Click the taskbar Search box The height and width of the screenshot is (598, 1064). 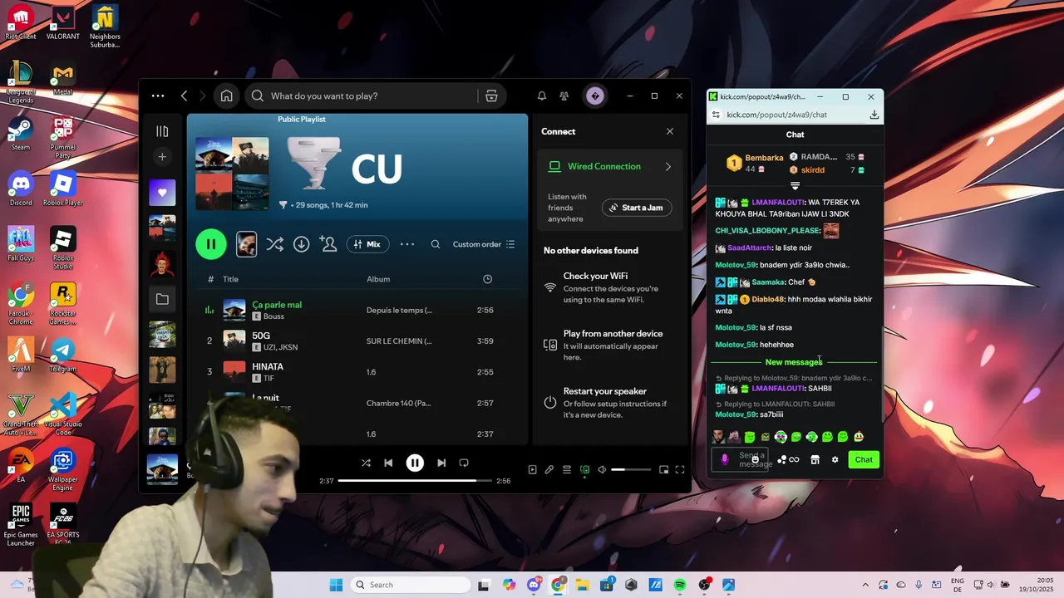coord(411,585)
